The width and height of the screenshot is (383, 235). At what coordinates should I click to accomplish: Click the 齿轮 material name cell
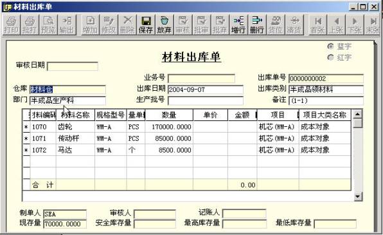pyautogui.click(x=75, y=127)
